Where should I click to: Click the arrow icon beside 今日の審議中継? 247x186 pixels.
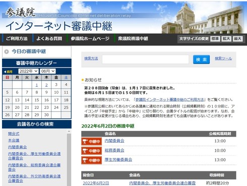7,51
